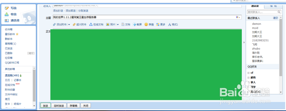
Task: Expand the 格式 formatting toolbar
Action: 173,25
